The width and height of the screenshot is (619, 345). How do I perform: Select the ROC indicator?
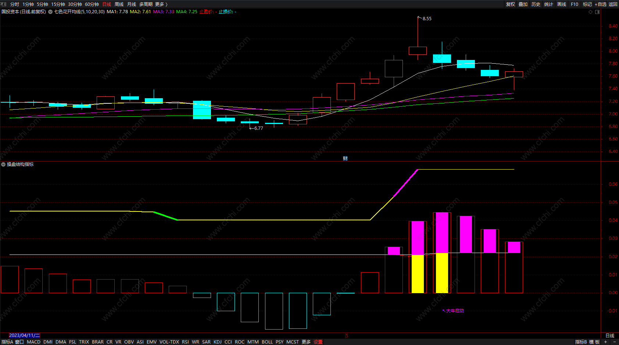point(240,342)
